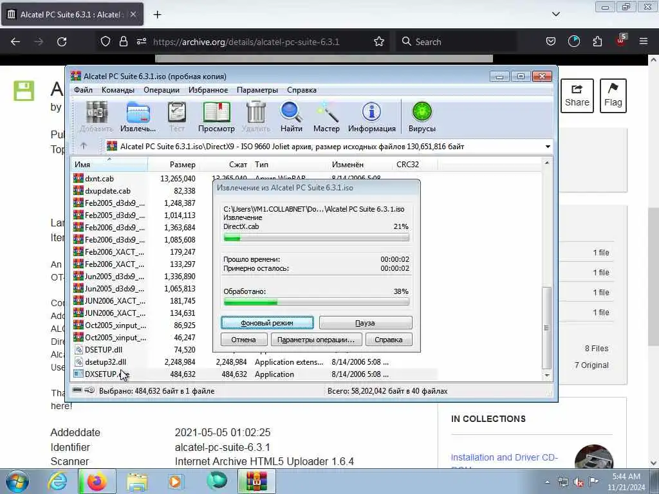
Task: Open the Installation and Driver CD link
Action: [x=505, y=457]
